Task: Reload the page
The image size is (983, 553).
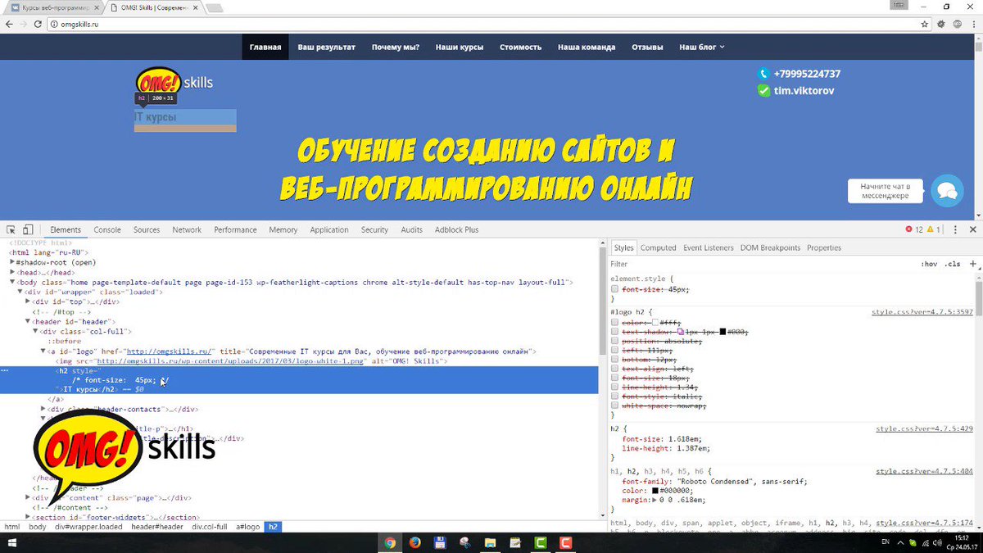Action: (39, 25)
